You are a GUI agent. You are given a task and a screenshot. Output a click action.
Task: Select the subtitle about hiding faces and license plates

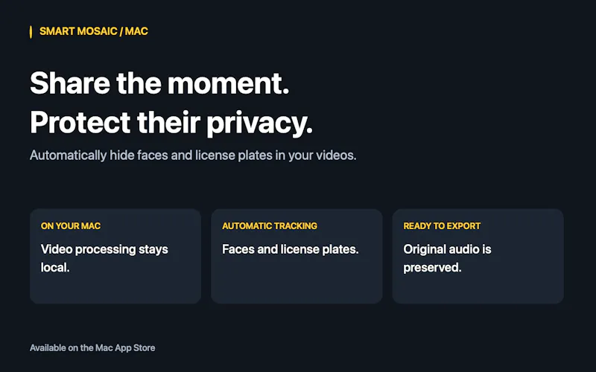coord(193,155)
